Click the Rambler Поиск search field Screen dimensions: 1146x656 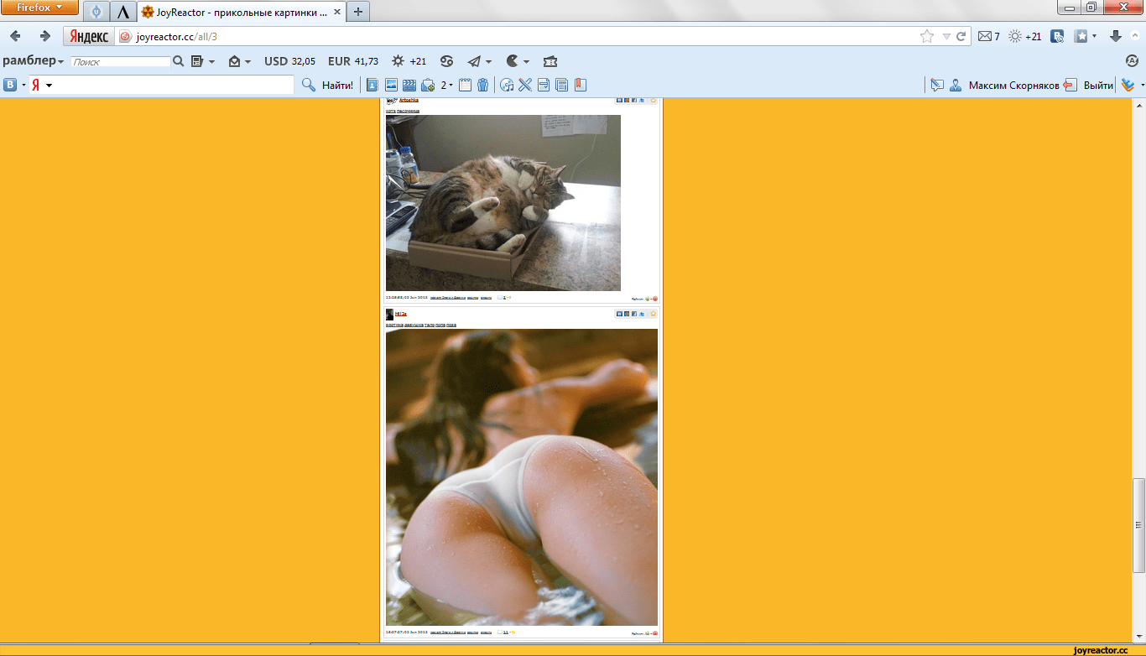(x=121, y=61)
